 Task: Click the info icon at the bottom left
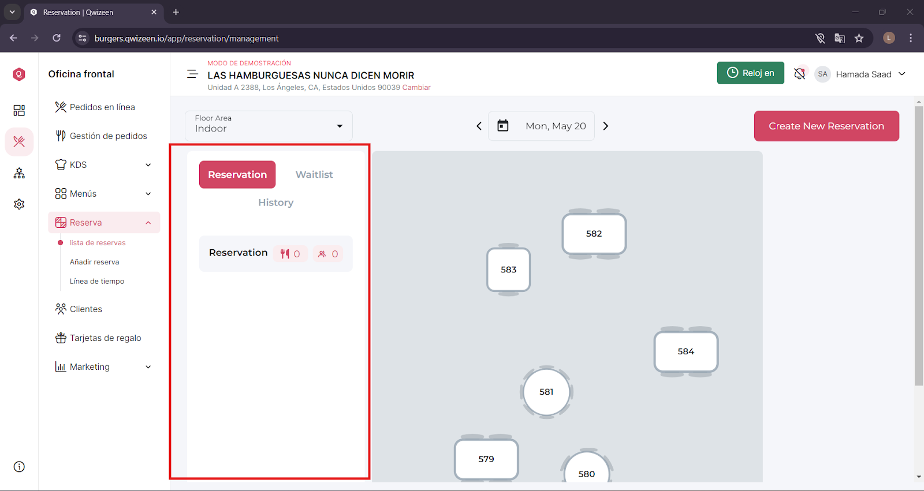point(19,467)
